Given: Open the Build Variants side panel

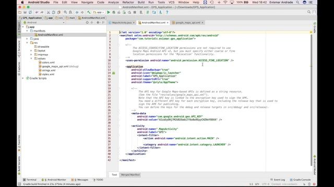Looking at the screenshot, I should pos(19,165).
